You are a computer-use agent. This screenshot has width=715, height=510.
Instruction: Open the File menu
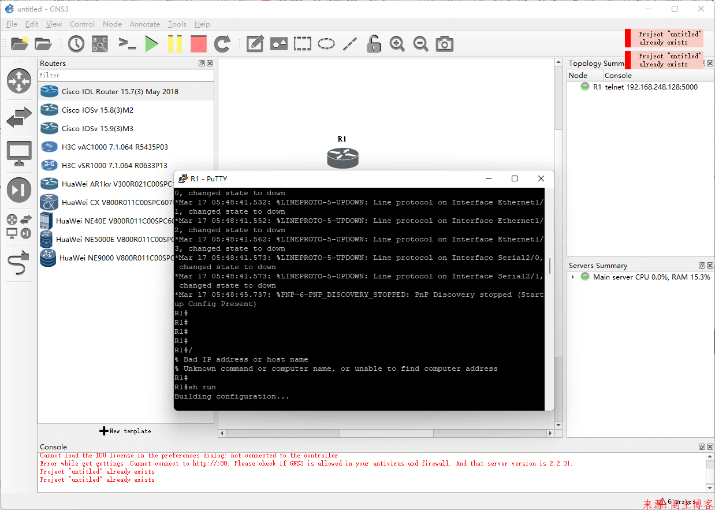12,24
